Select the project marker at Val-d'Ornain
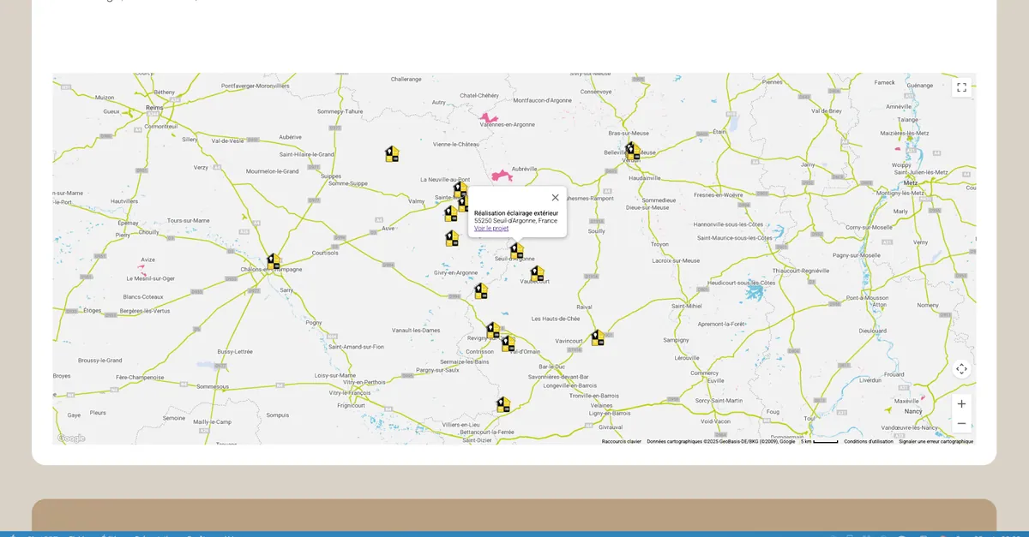1029x537 pixels. [508, 343]
